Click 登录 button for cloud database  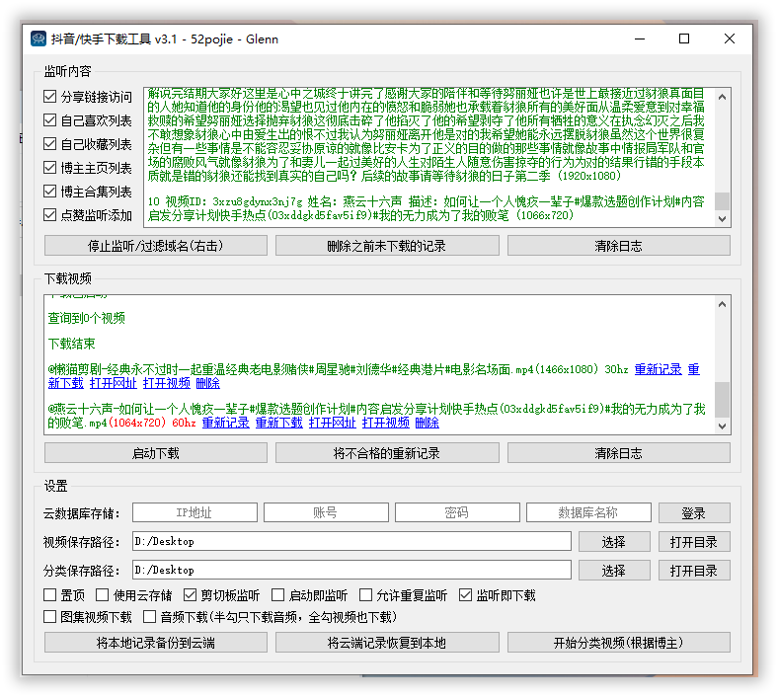pos(694,513)
